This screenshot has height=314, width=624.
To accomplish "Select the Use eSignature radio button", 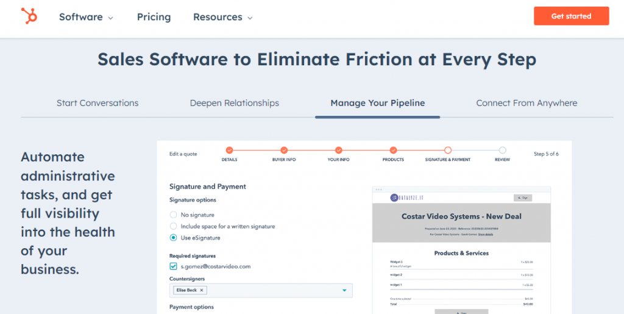I will coord(174,238).
